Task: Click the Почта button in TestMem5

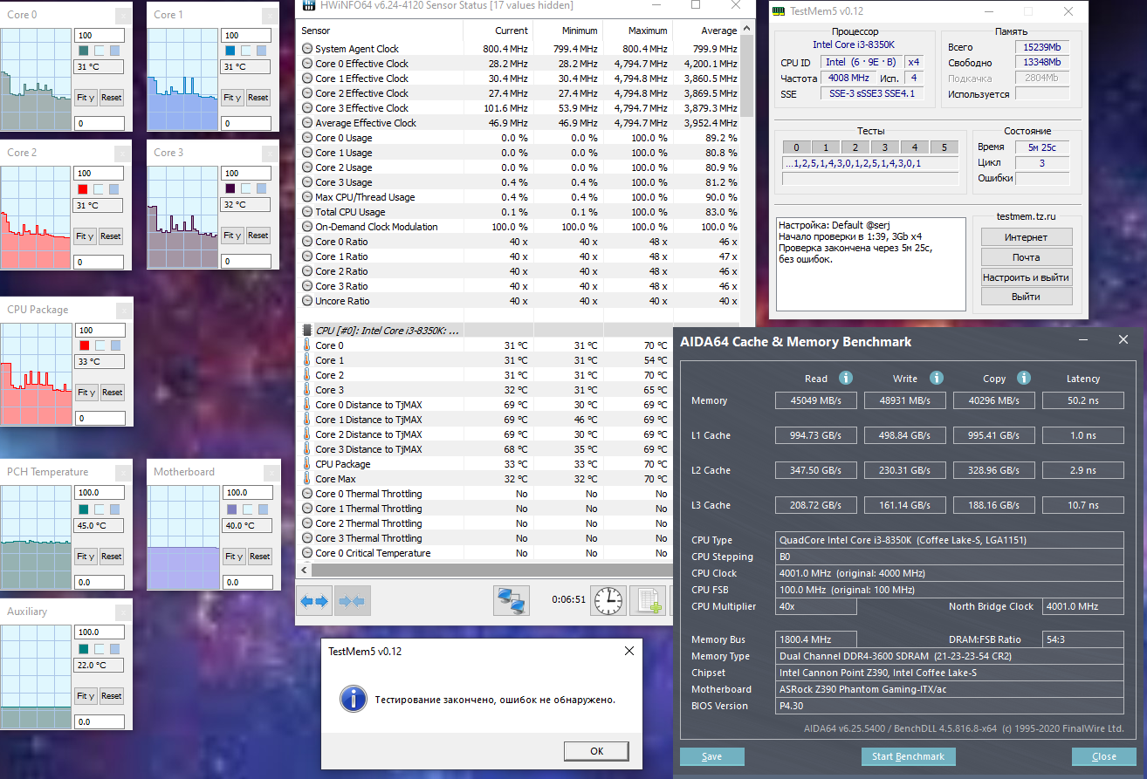Action: pyautogui.click(x=1027, y=257)
